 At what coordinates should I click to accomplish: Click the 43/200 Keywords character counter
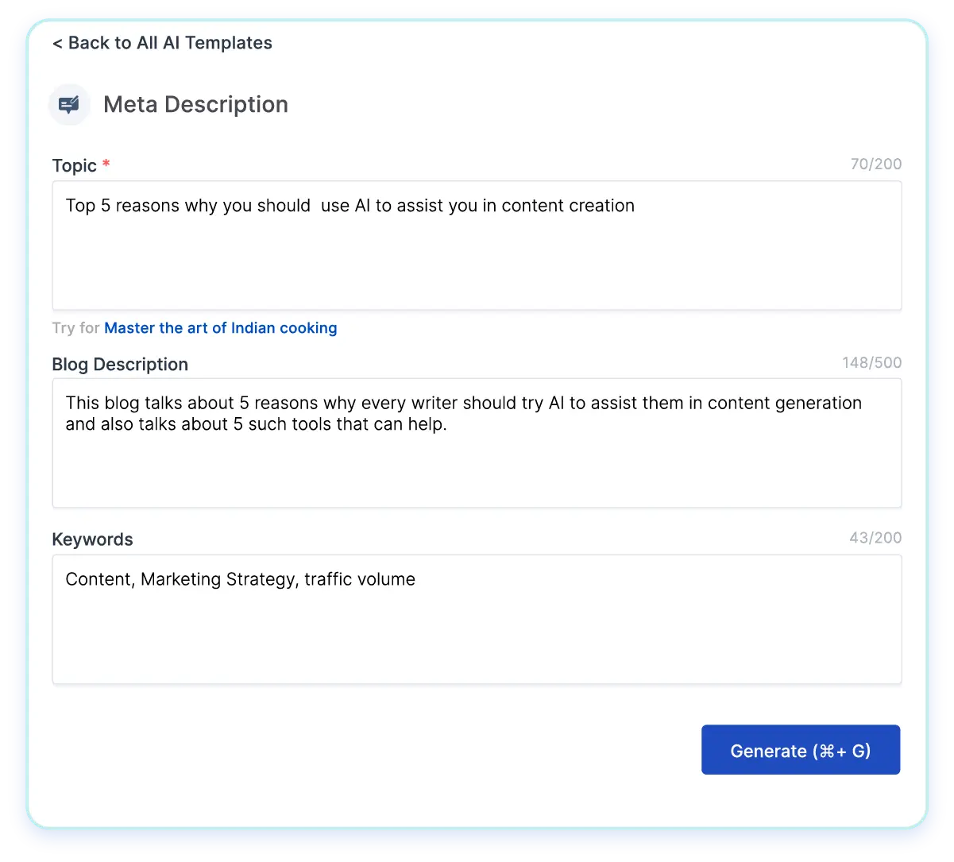point(875,538)
